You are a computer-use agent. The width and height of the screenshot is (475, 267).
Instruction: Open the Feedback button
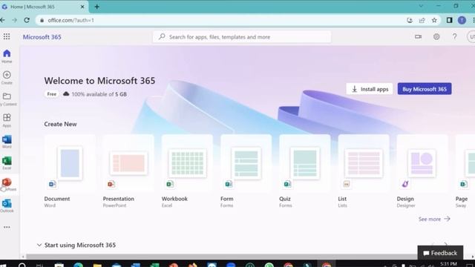pos(440,253)
